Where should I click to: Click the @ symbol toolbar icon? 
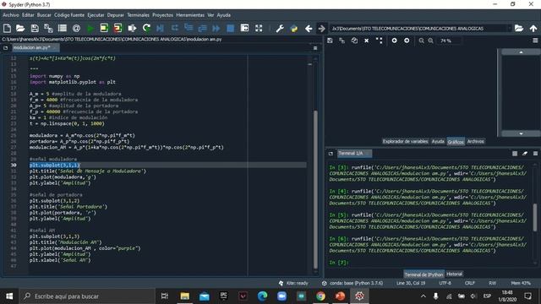[76, 28]
